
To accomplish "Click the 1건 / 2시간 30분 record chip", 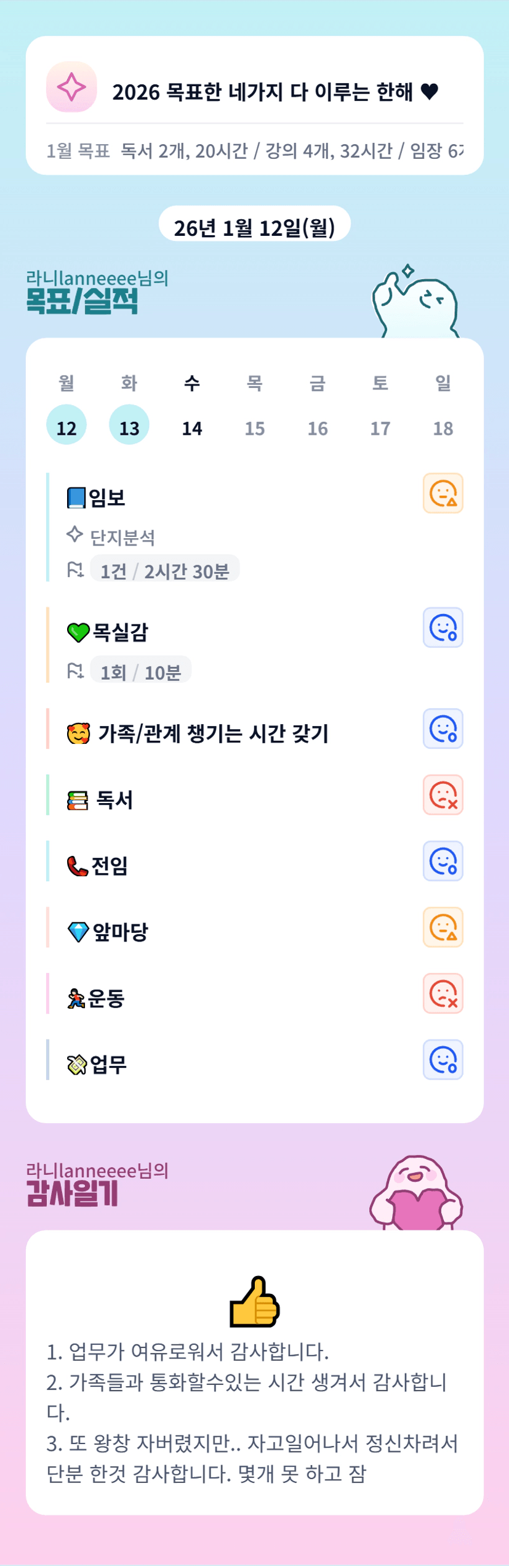I will (x=164, y=571).
